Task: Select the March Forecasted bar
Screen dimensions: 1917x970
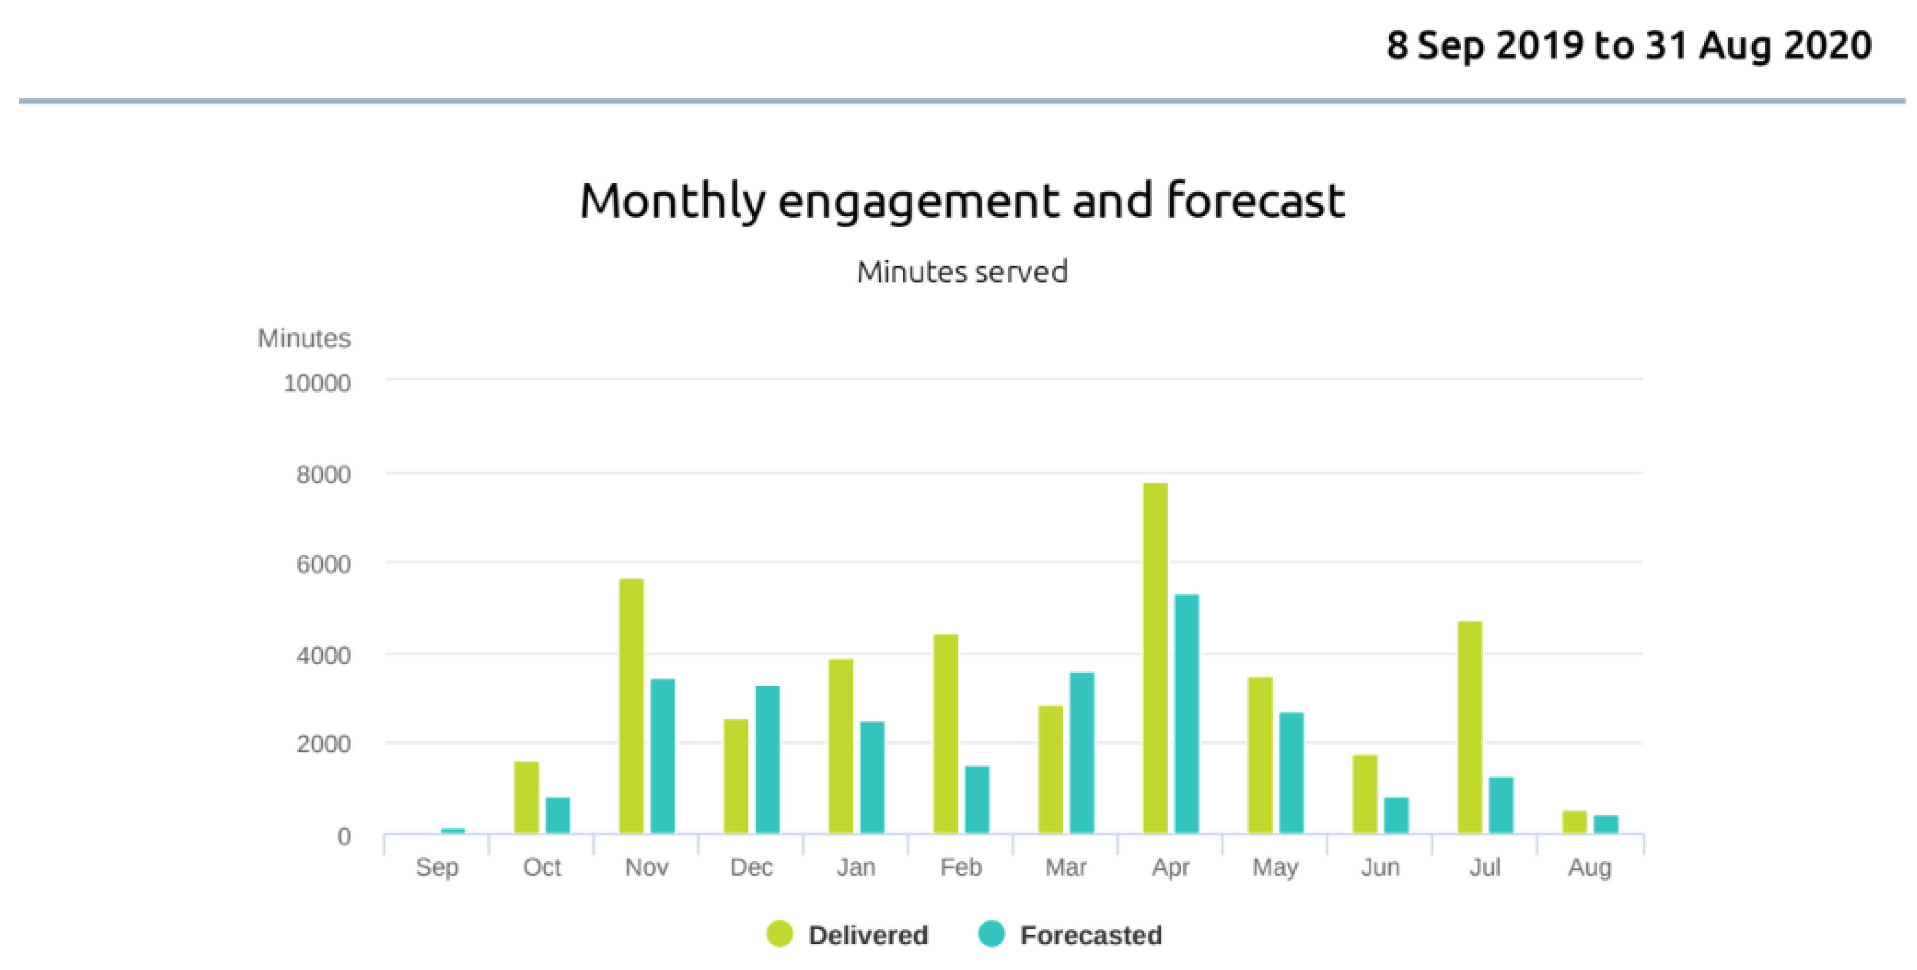Action: pos(1082,753)
